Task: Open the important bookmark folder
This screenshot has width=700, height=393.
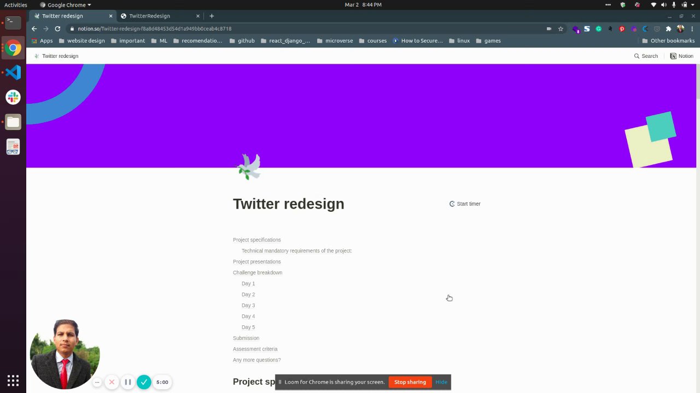Action: point(127,41)
